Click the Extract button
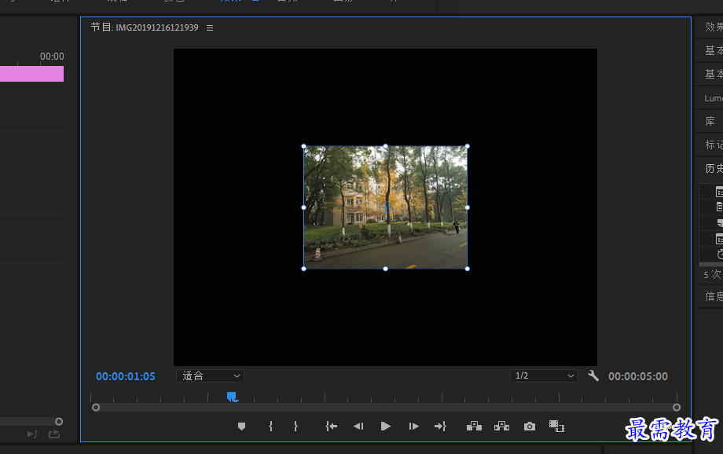This screenshot has width=723, height=454. [x=501, y=427]
